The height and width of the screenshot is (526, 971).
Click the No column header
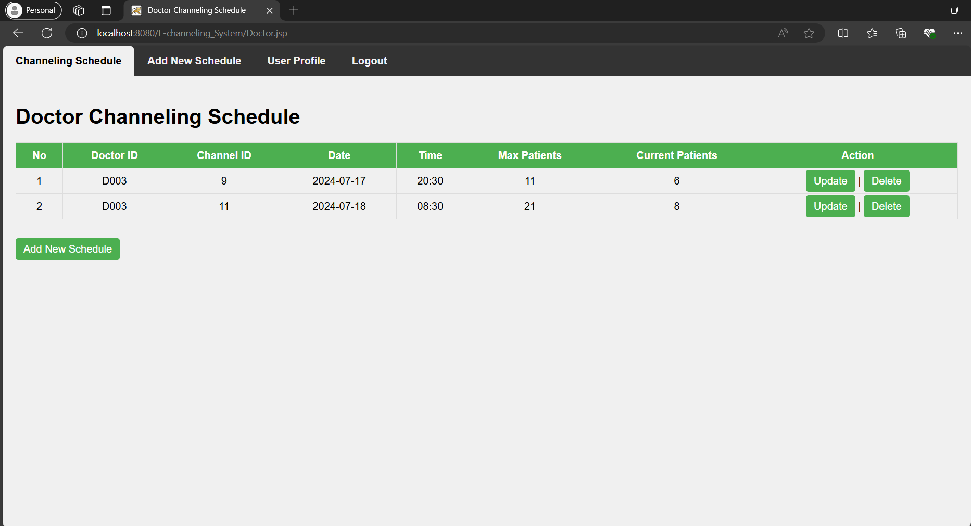[40, 155]
